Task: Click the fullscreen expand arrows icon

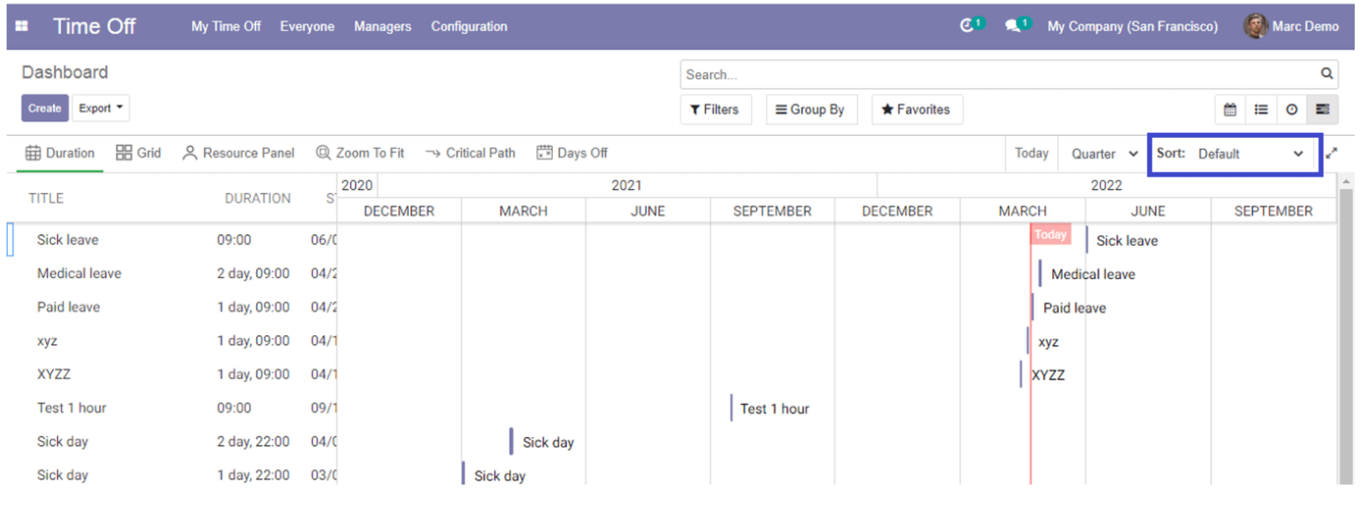Action: [1331, 154]
